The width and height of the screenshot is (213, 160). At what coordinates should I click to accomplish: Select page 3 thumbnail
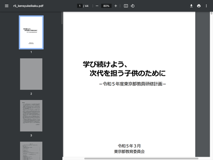(x=31, y=116)
